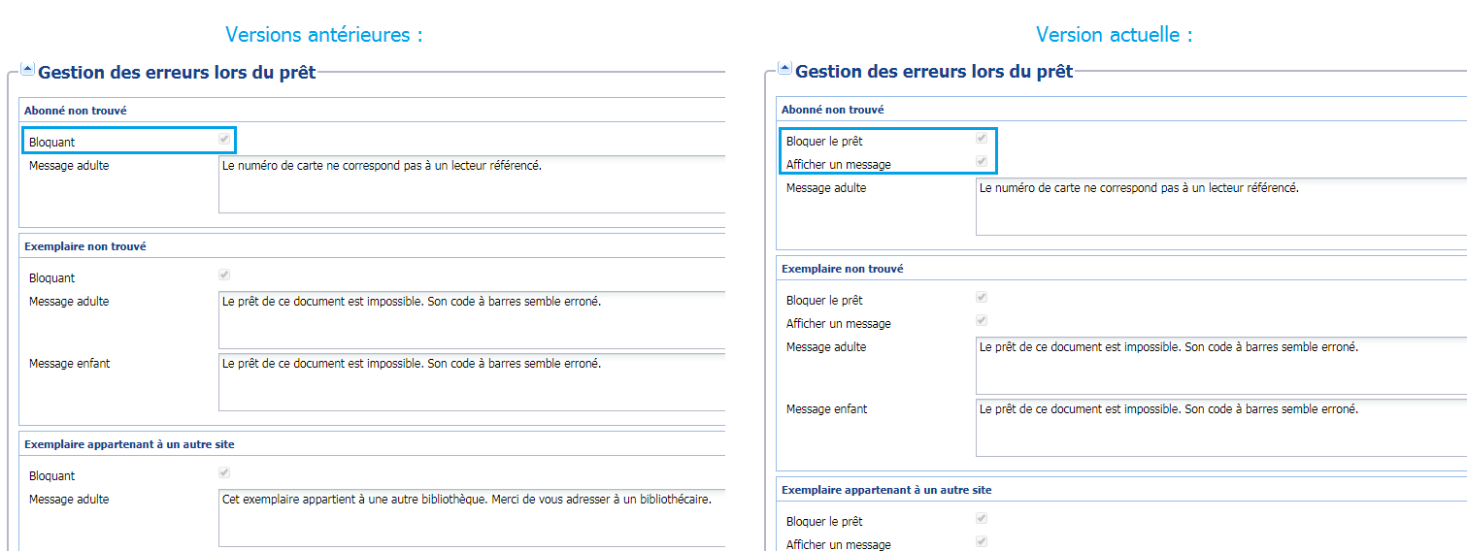Check Bloquer le prêt under Exemplaire appartenant à un autre site
Viewport: 1467px width, 551px height.
pos(982,519)
